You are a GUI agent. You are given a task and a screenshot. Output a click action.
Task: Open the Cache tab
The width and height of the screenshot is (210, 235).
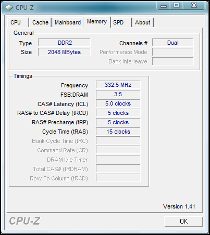point(40,22)
